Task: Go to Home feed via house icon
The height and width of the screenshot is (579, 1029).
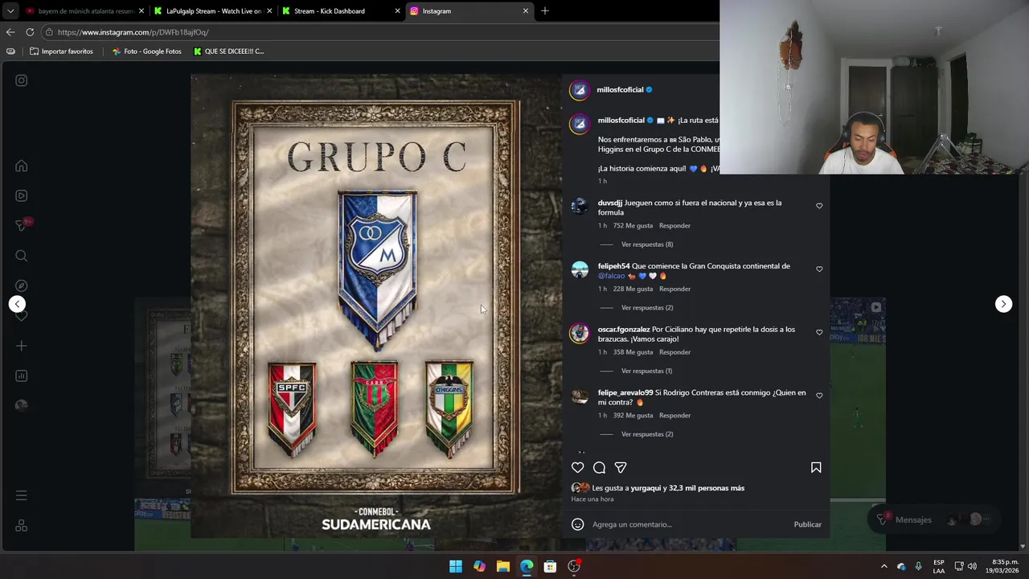Action: (22, 166)
